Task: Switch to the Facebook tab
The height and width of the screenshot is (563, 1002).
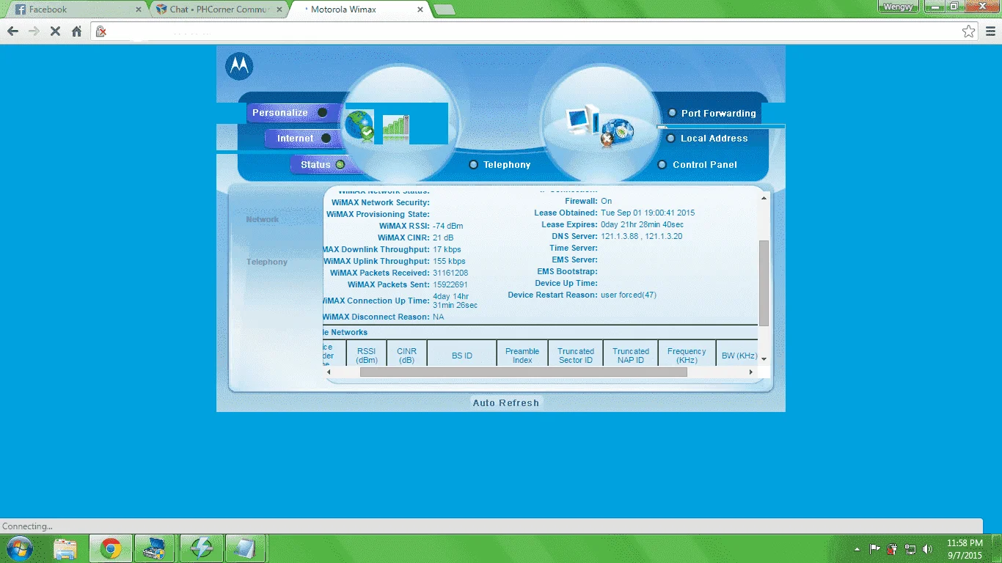Action: (76, 10)
